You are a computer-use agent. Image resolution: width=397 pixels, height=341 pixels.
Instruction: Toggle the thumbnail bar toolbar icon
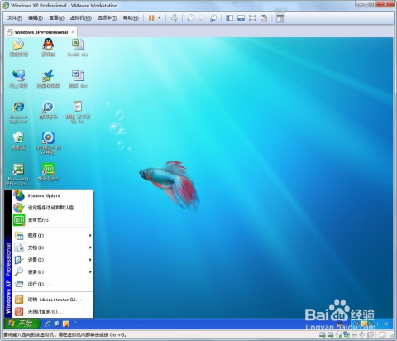(241, 18)
